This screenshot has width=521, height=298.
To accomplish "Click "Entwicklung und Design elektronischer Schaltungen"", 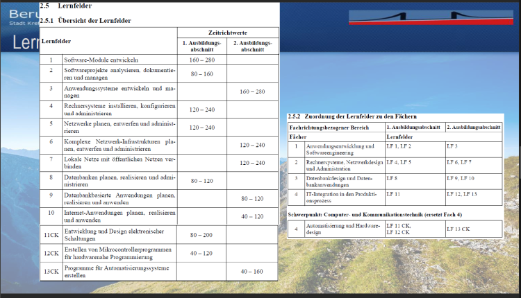I will [x=115, y=235].
